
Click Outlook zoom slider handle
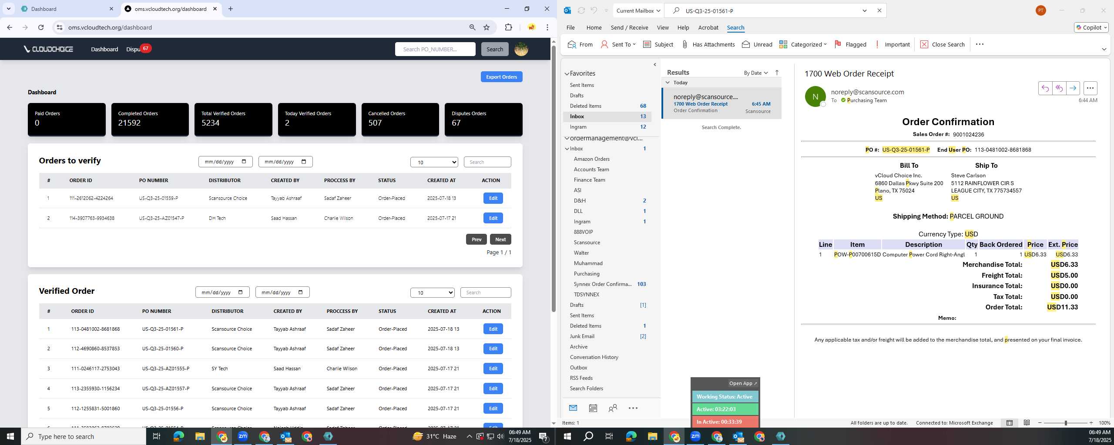coord(1066,423)
